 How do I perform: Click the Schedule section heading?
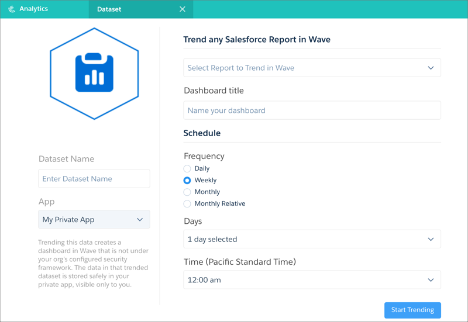(x=202, y=133)
